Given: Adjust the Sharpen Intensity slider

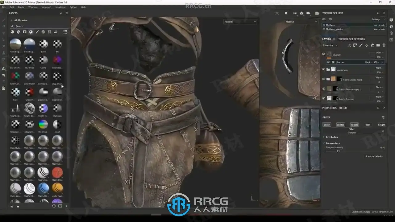Looking at the screenshot, I should (x=338, y=151).
